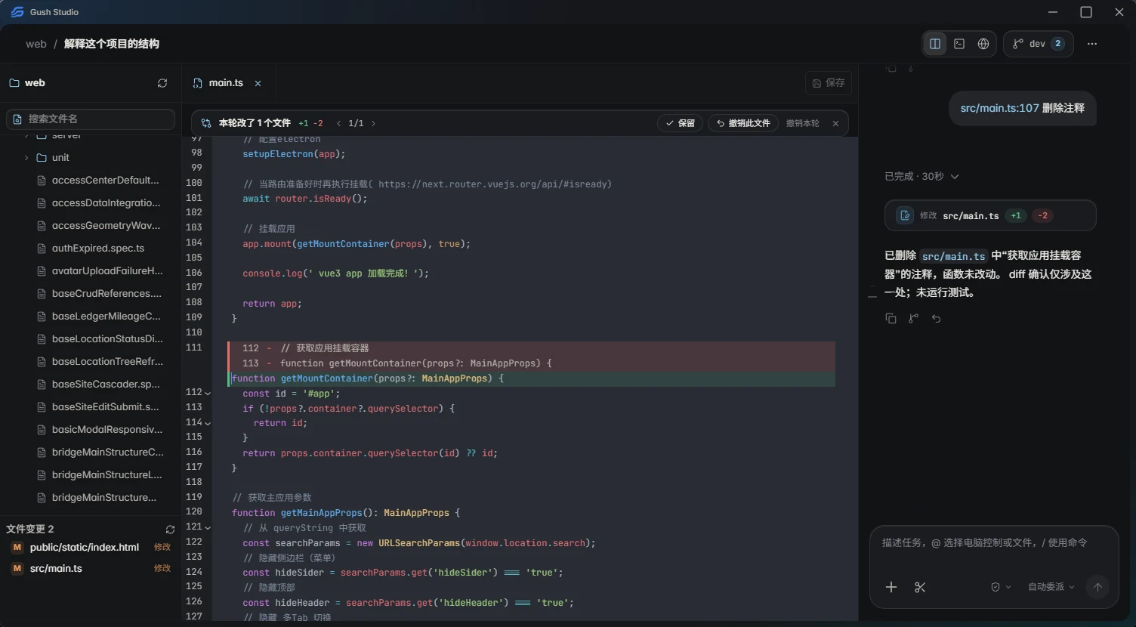This screenshot has height=627, width=1136.
Task: Open the browser preview globe icon
Action: click(983, 44)
